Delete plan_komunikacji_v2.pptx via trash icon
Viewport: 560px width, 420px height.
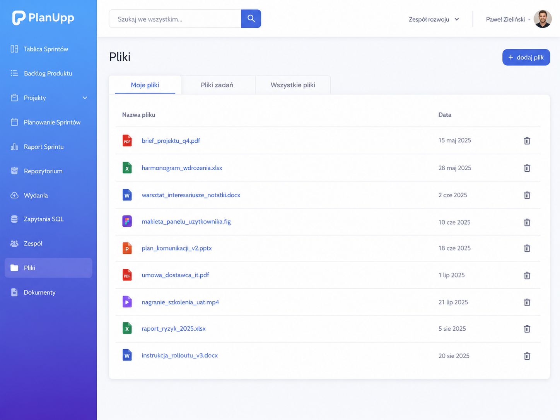[527, 248]
